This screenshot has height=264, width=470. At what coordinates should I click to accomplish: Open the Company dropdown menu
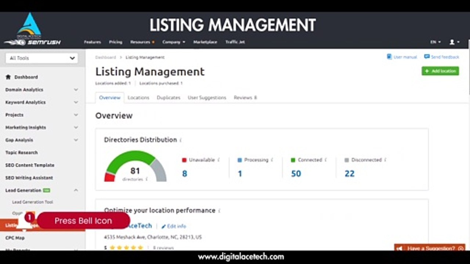pyautogui.click(x=174, y=42)
